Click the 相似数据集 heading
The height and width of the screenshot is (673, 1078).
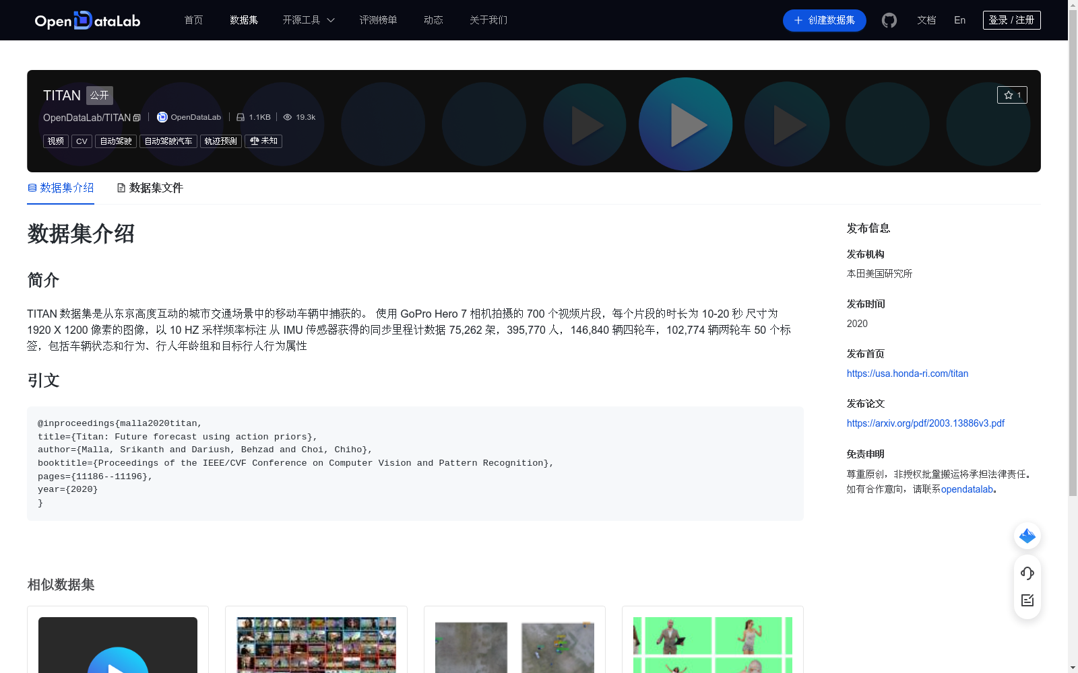tap(61, 585)
